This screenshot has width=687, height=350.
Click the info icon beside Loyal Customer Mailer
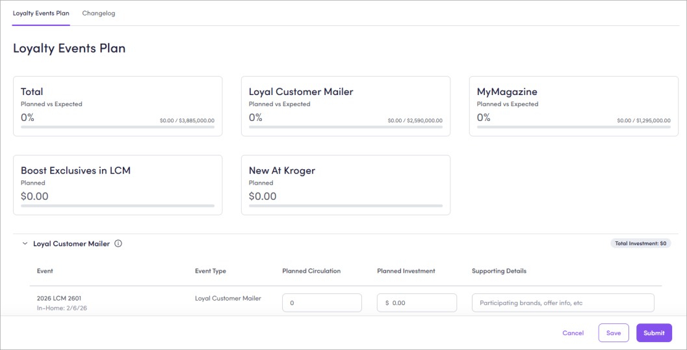tap(118, 244)
